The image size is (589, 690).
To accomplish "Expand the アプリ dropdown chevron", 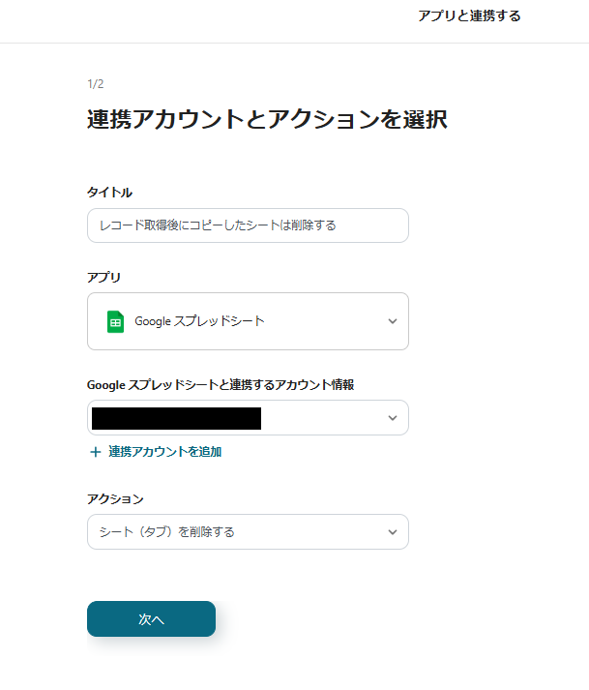I will 392,321.
